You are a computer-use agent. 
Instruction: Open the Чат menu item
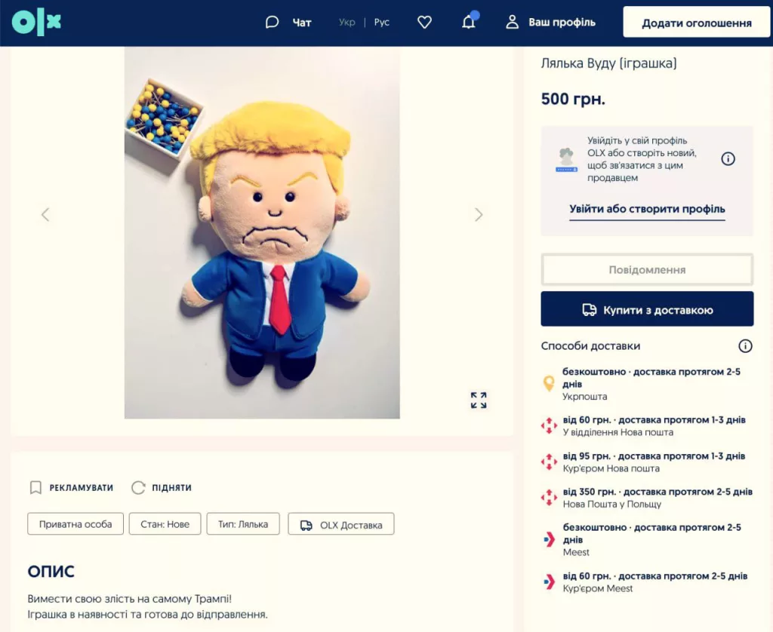(x=301, y=22)
